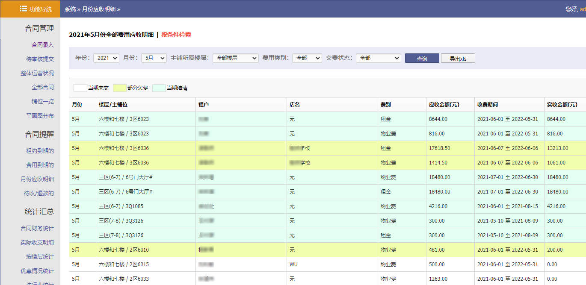This screenshot has width=586, height=285.
Task: Click the list icon beside 功能导航
Action: 23,9
